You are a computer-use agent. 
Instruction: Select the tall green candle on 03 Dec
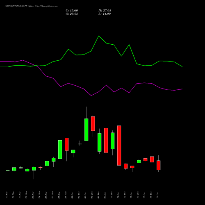(x=87, y=130)
